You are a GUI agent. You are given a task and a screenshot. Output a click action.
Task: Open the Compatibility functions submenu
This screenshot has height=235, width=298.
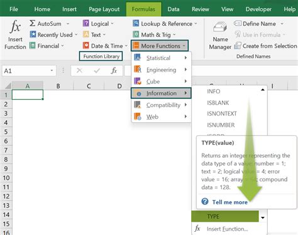(161, 105)
